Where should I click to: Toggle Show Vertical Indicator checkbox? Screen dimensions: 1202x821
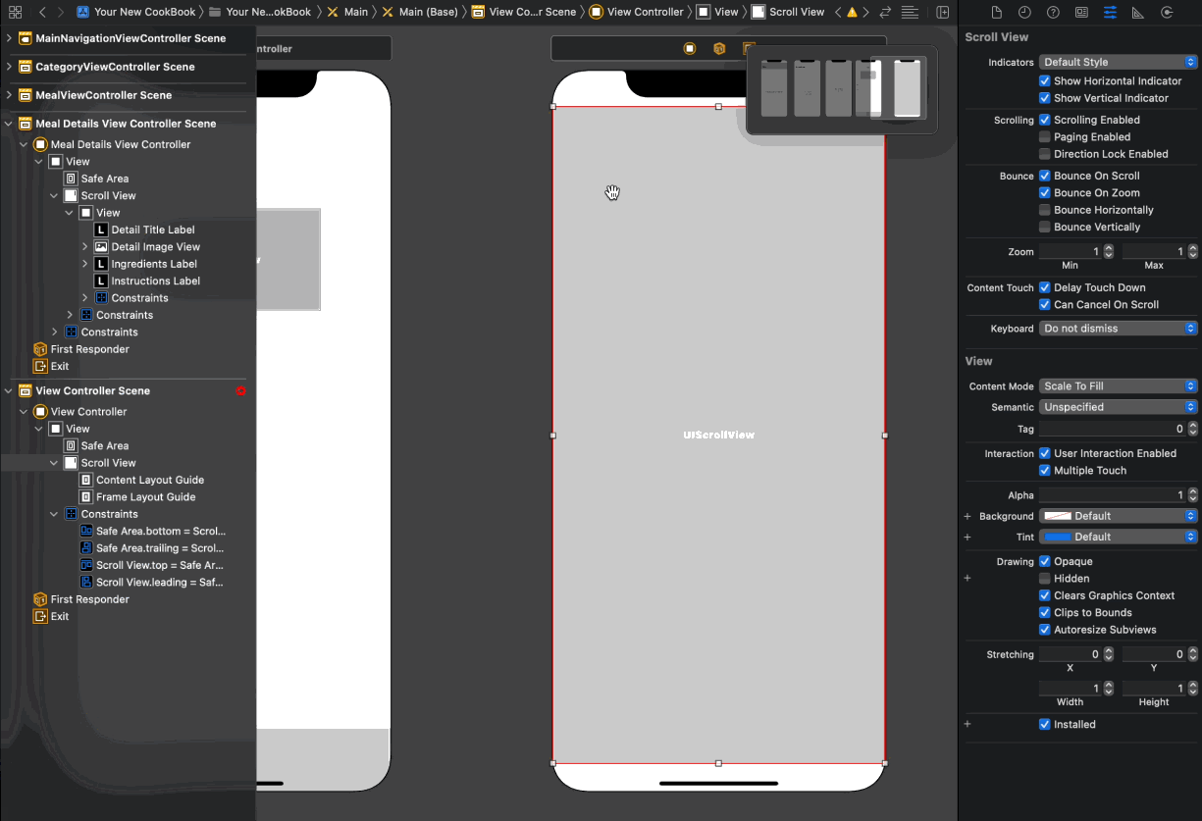tap(1045, 98)
